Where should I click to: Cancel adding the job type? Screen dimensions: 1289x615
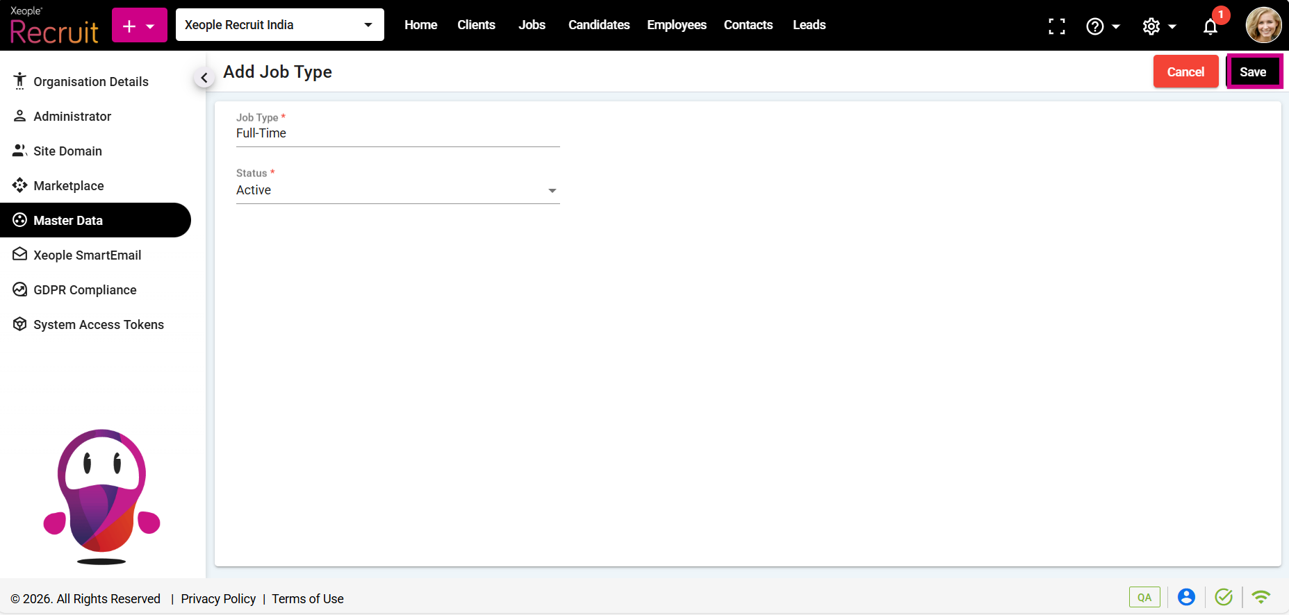(1185, 71)
